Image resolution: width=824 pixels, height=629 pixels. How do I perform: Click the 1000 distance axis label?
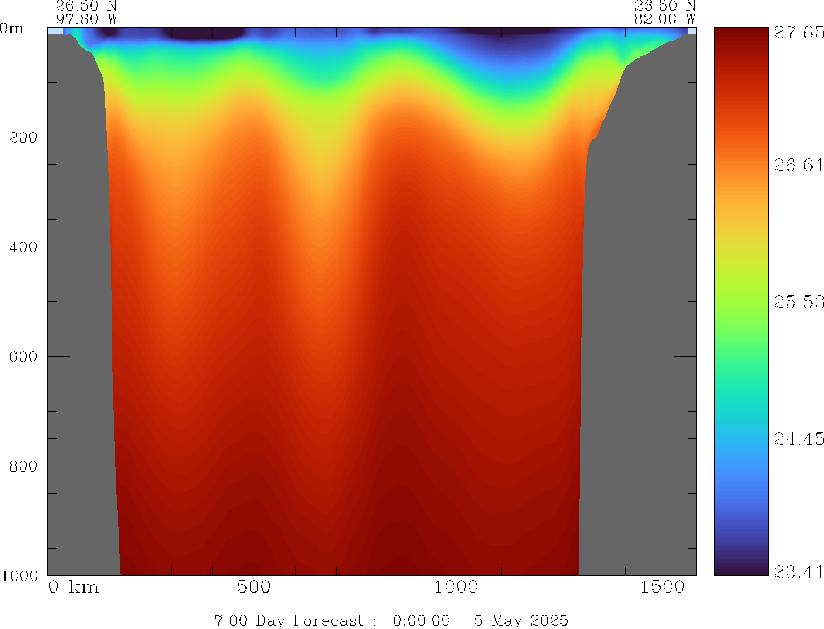tap(456, 588)
